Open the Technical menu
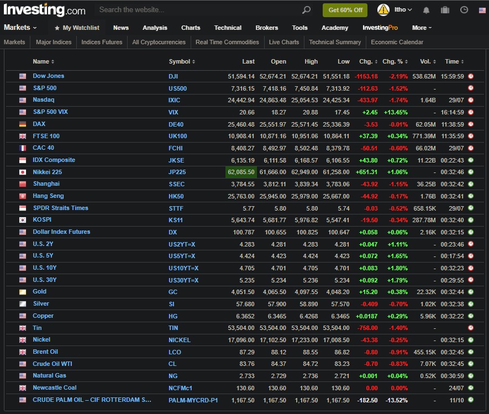Viewport: 489px width, 414px height. pos(228,28)
